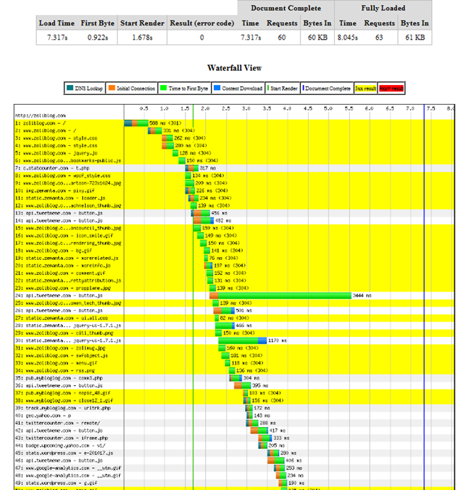Select request 8: wpcf_style.css row
Image resolution: width=461 pixels, height=490 pixels.
[234, 176]
